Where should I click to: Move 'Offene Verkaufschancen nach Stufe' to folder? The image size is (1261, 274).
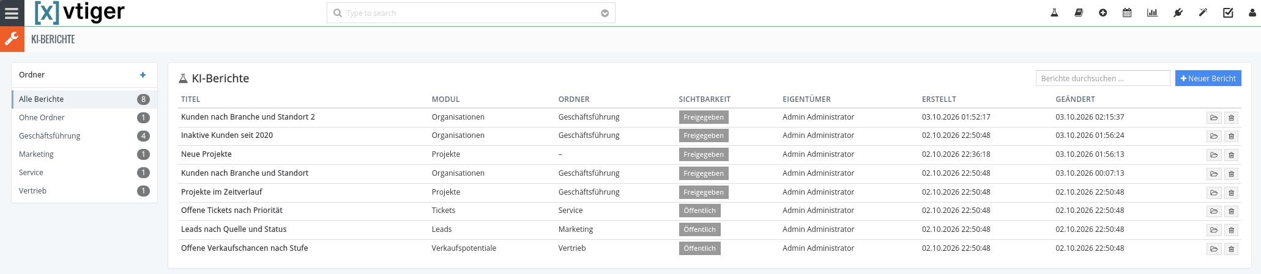point(1214,249)
